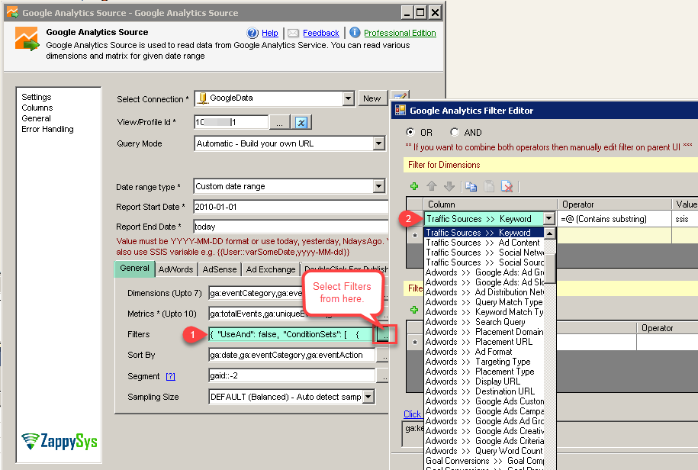The height and width of the screenshot is (470, 698).
Task: Select 'Adwords >> Destination URL' option
Action: [x=484, y=391]
